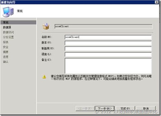161x116 pixels.
Task: Select the 数据访问 step
Action: [8, 32]
